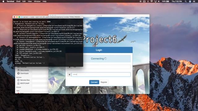Open the Wi-Fi status menu
Viewport: 198px width, 111px height.
click(152, 1)
